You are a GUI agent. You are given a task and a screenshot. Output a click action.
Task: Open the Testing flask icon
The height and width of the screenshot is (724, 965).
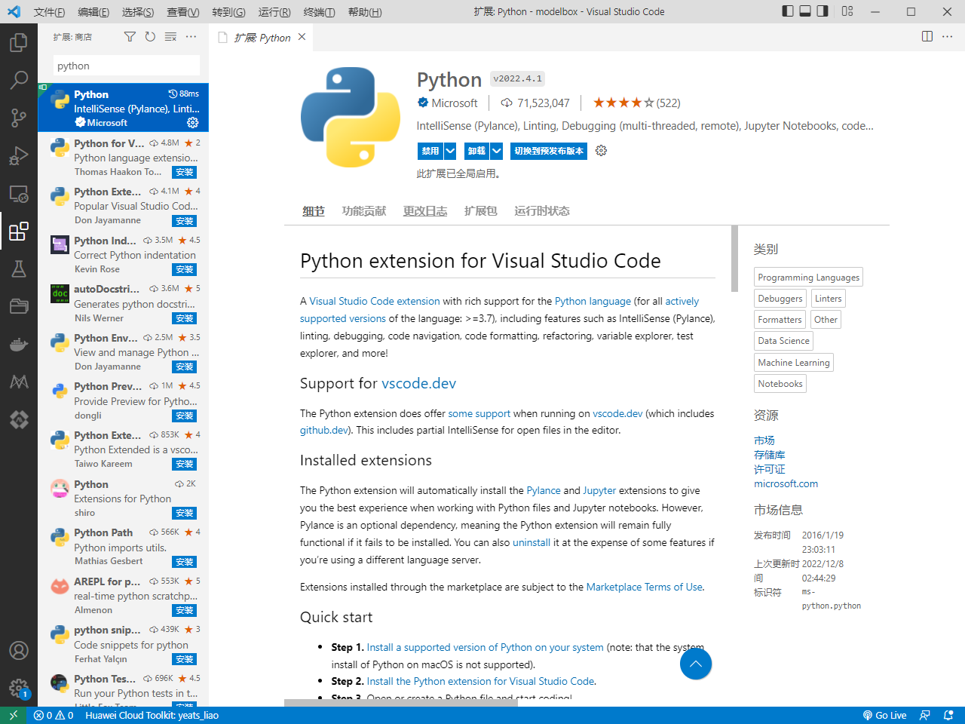[19, 268]
